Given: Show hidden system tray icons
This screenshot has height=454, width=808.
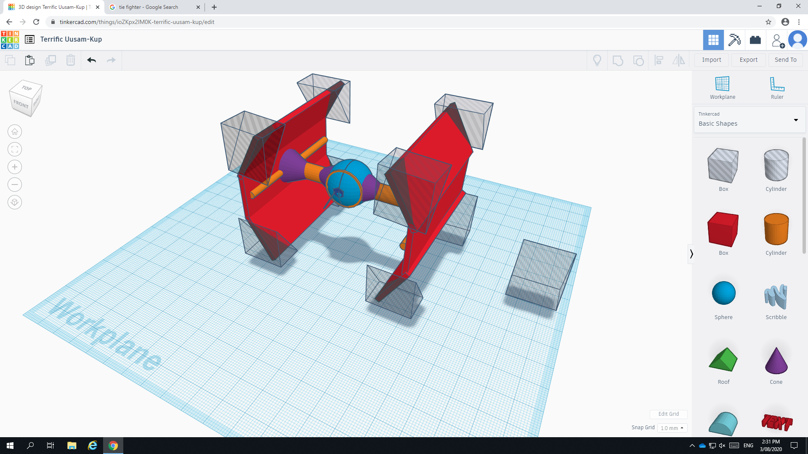Looking at the screenshot, I should click(x=692, y=446).
